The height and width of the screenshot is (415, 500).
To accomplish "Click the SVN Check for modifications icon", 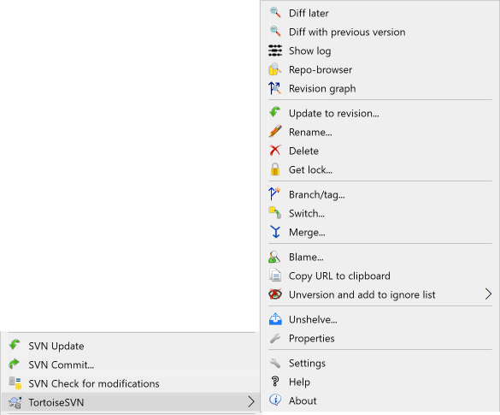I will 15,382.
